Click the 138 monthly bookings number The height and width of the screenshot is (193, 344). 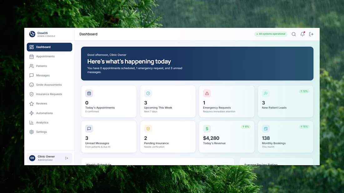pos(266,138)
